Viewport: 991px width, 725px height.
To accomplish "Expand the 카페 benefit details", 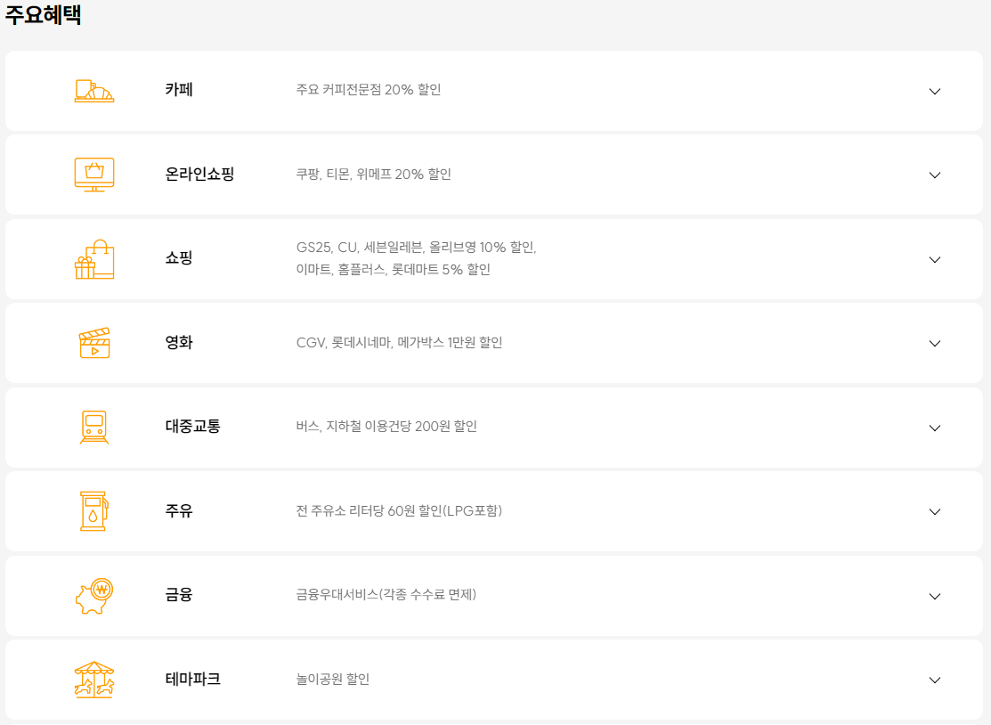I will [x=935, y=92].
